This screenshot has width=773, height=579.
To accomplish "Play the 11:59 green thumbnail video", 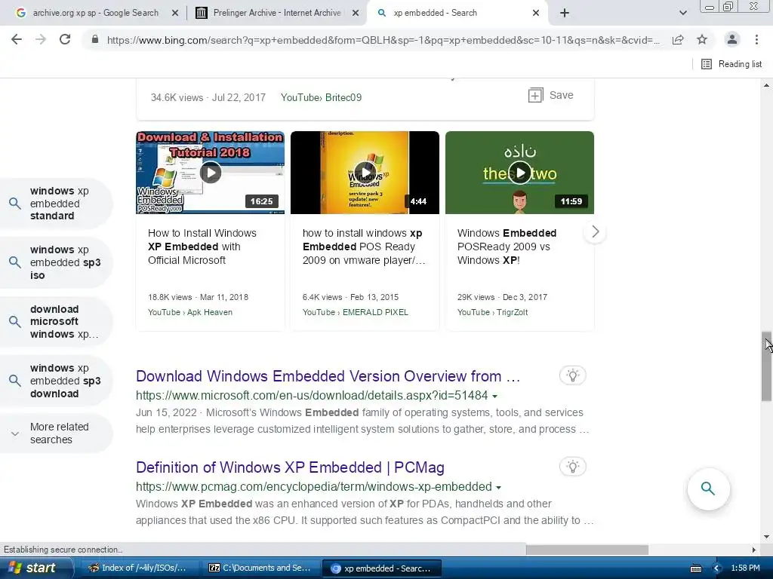I will tap(519, 173).
